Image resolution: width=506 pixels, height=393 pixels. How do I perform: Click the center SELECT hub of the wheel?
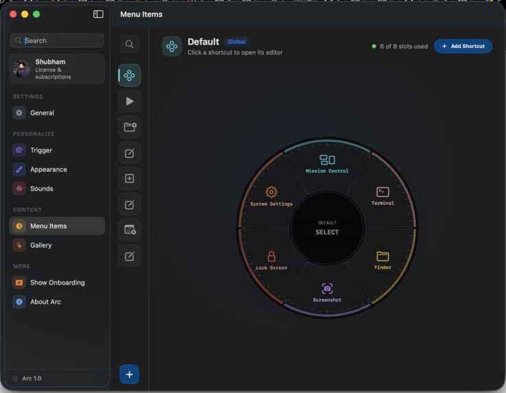pyautogui.click(x=327, y=228)
